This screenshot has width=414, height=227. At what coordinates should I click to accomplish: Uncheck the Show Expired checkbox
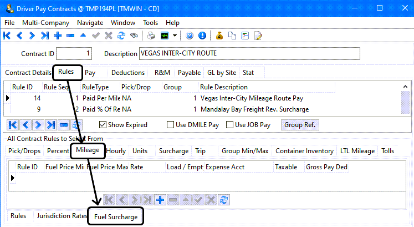(x=103, y=125)
